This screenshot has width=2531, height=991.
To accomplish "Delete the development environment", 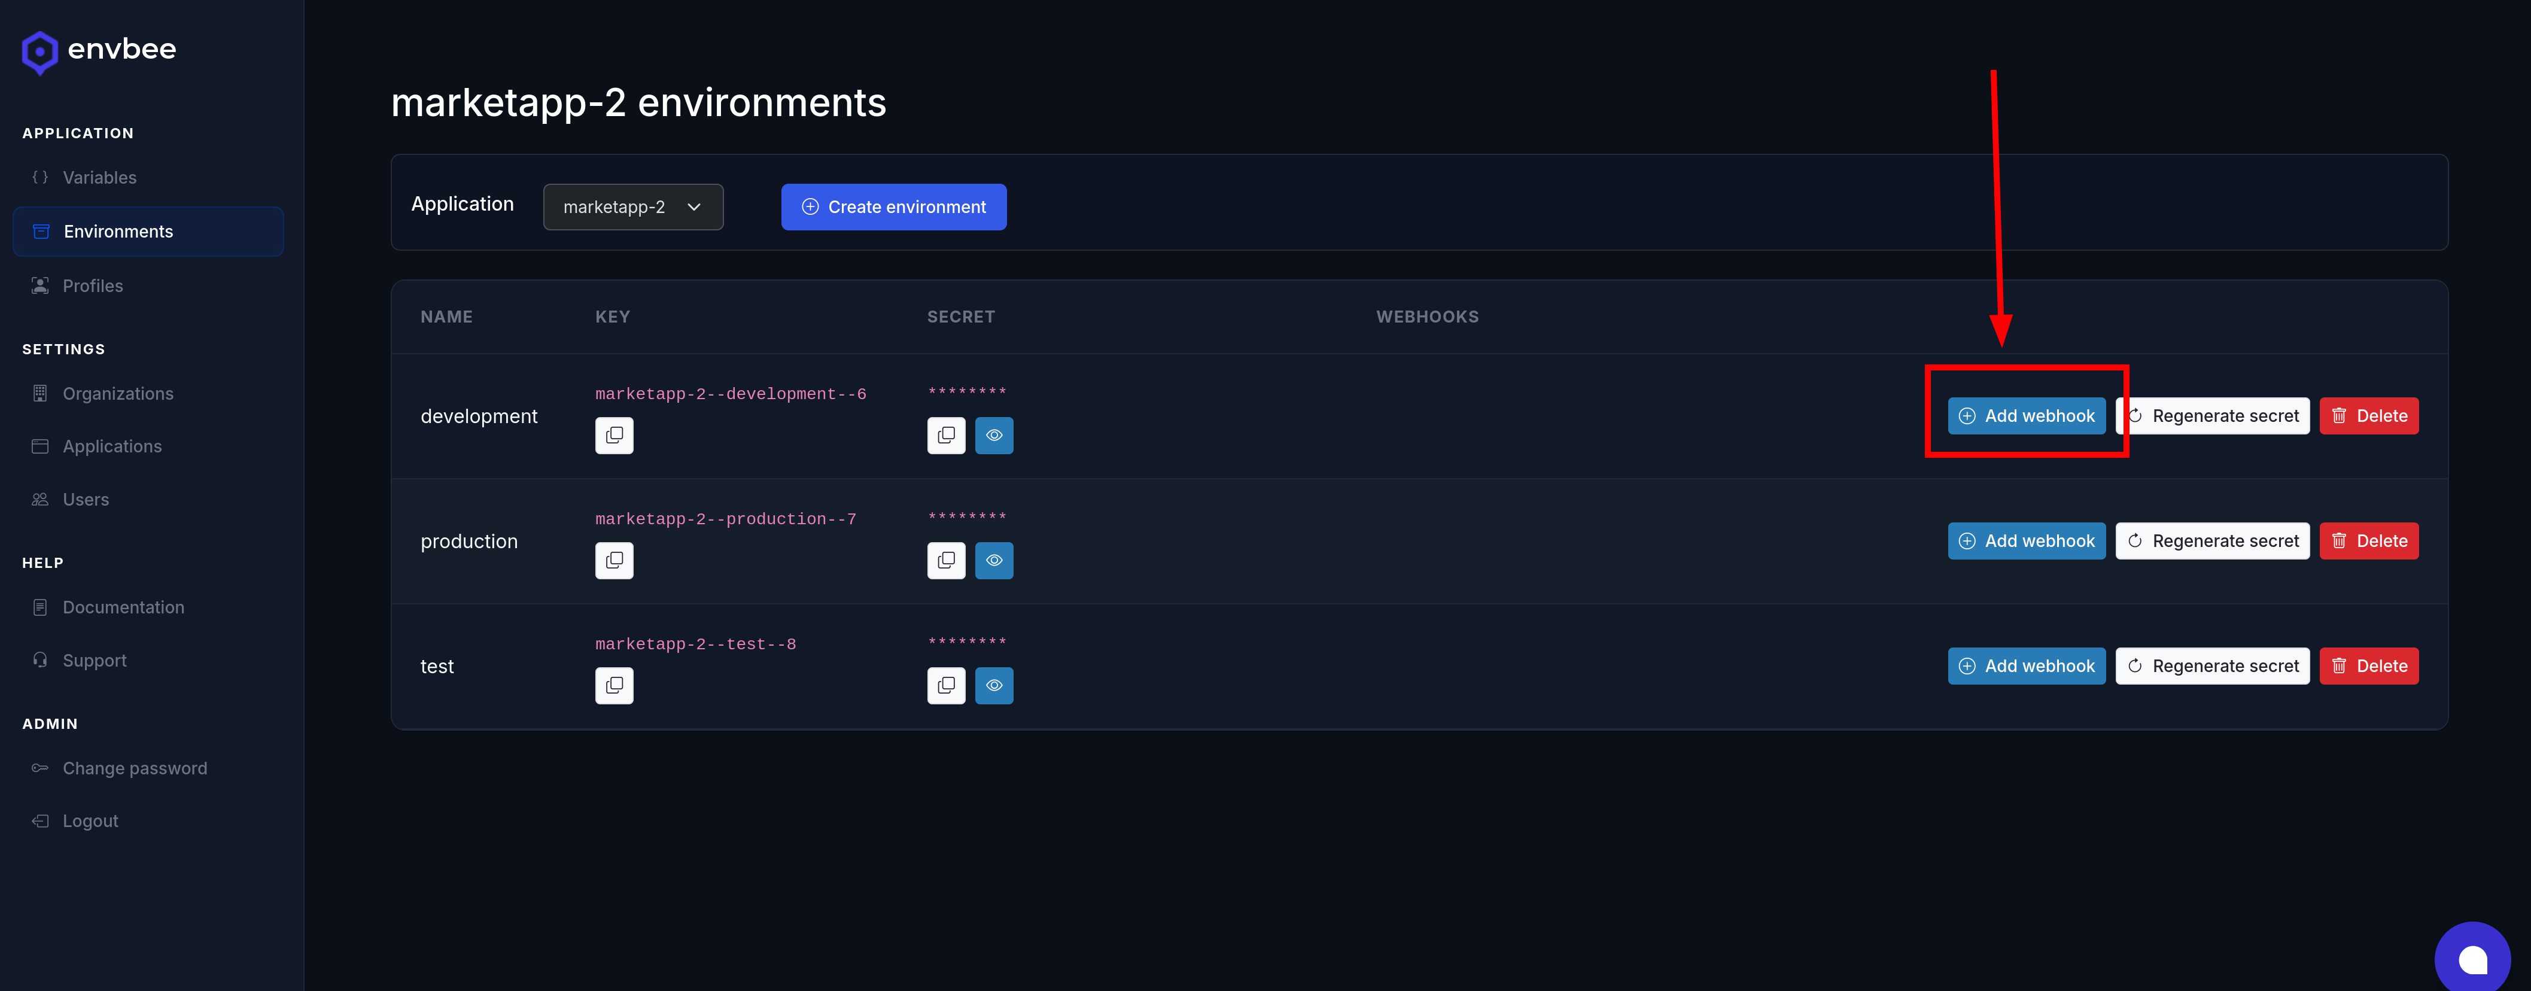I will tap(2369, 416).
